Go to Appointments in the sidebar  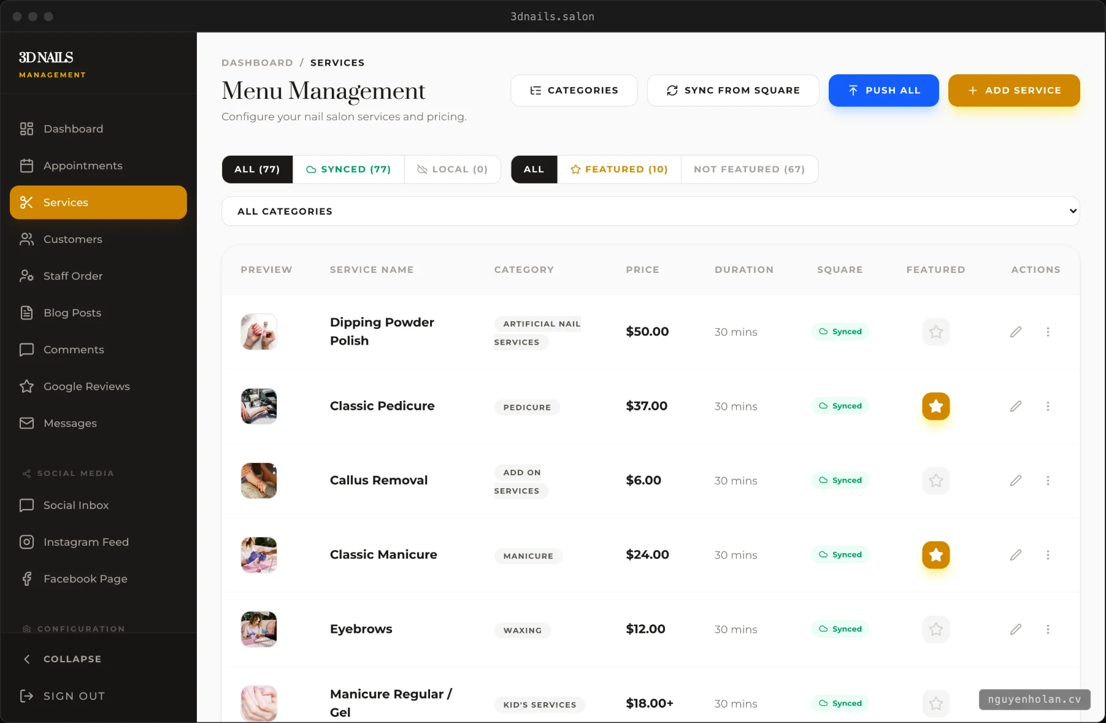[98, 166]
